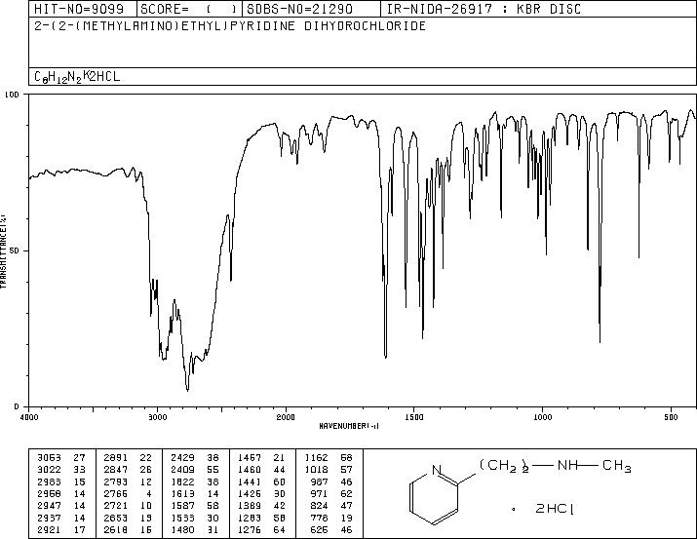Click peak table entry 2793
The height and width of the screenshot is (539, 697).
coord(116,481)
